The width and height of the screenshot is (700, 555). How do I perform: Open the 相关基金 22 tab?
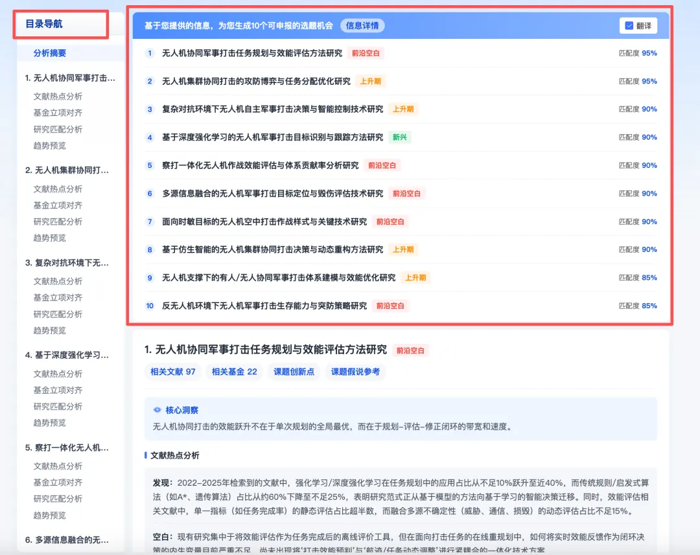(x=235, y=372)
